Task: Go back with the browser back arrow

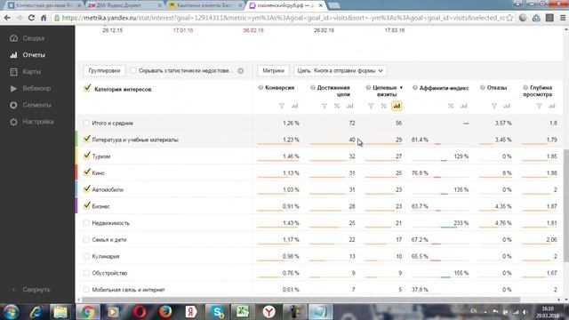Action: pos(7,18)
